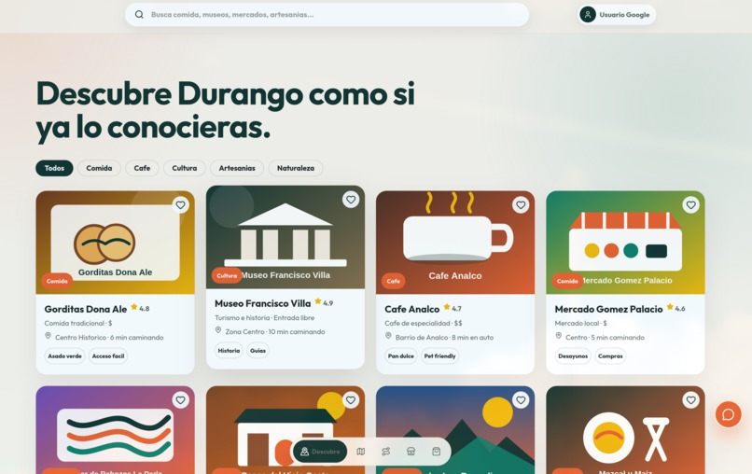Select the 'Compras' tag
The image size is (752, 474).
coord(610,356)
